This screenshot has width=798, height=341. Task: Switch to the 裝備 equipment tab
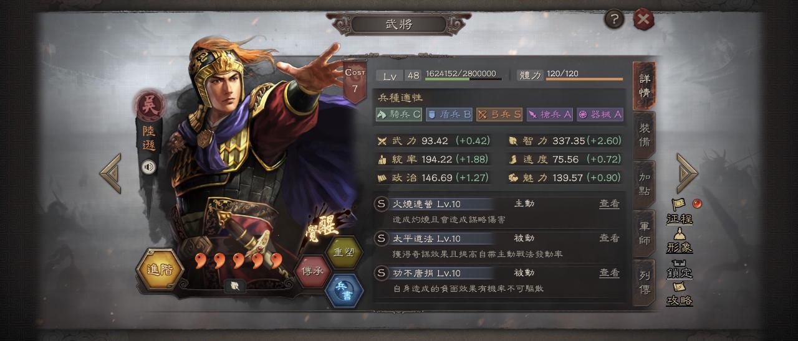645,135
